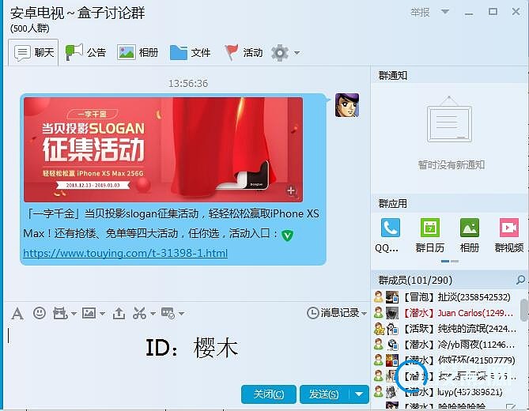Click the magic emoticon VIP icon
This screenshot has height=411, width=529.
[x=60, y=314]
